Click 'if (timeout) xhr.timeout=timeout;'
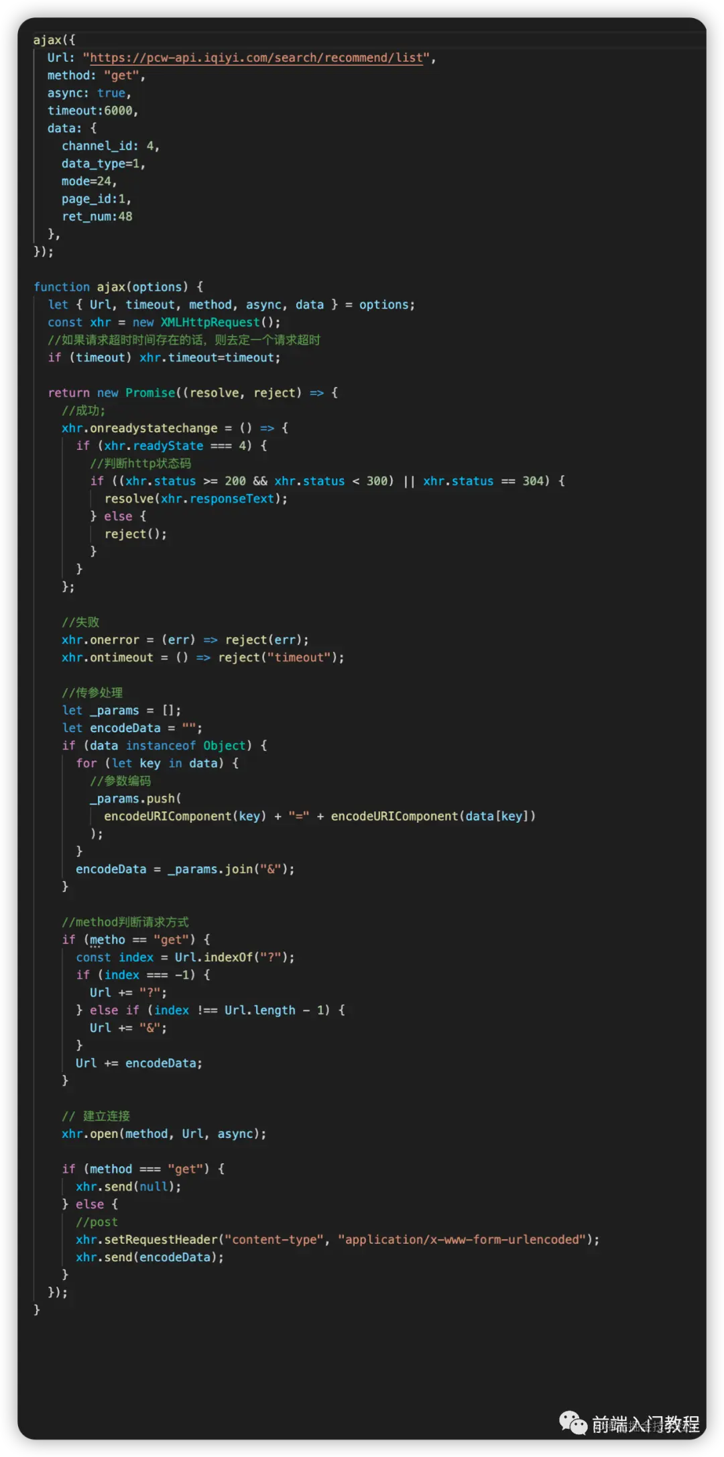This screenshot has height=1457, width=724. tap(164, 357)
